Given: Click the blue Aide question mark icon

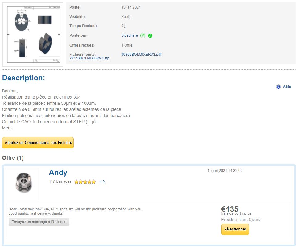Looking at the screenshot, I should (x=278, y=87).
